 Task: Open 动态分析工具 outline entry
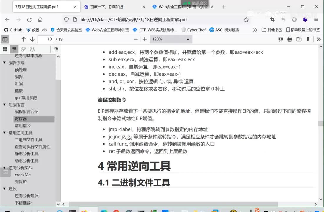27,161
